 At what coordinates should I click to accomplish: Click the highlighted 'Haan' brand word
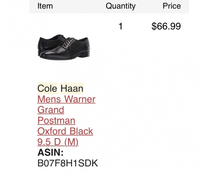pyautogui.click(x=72, y=89)
